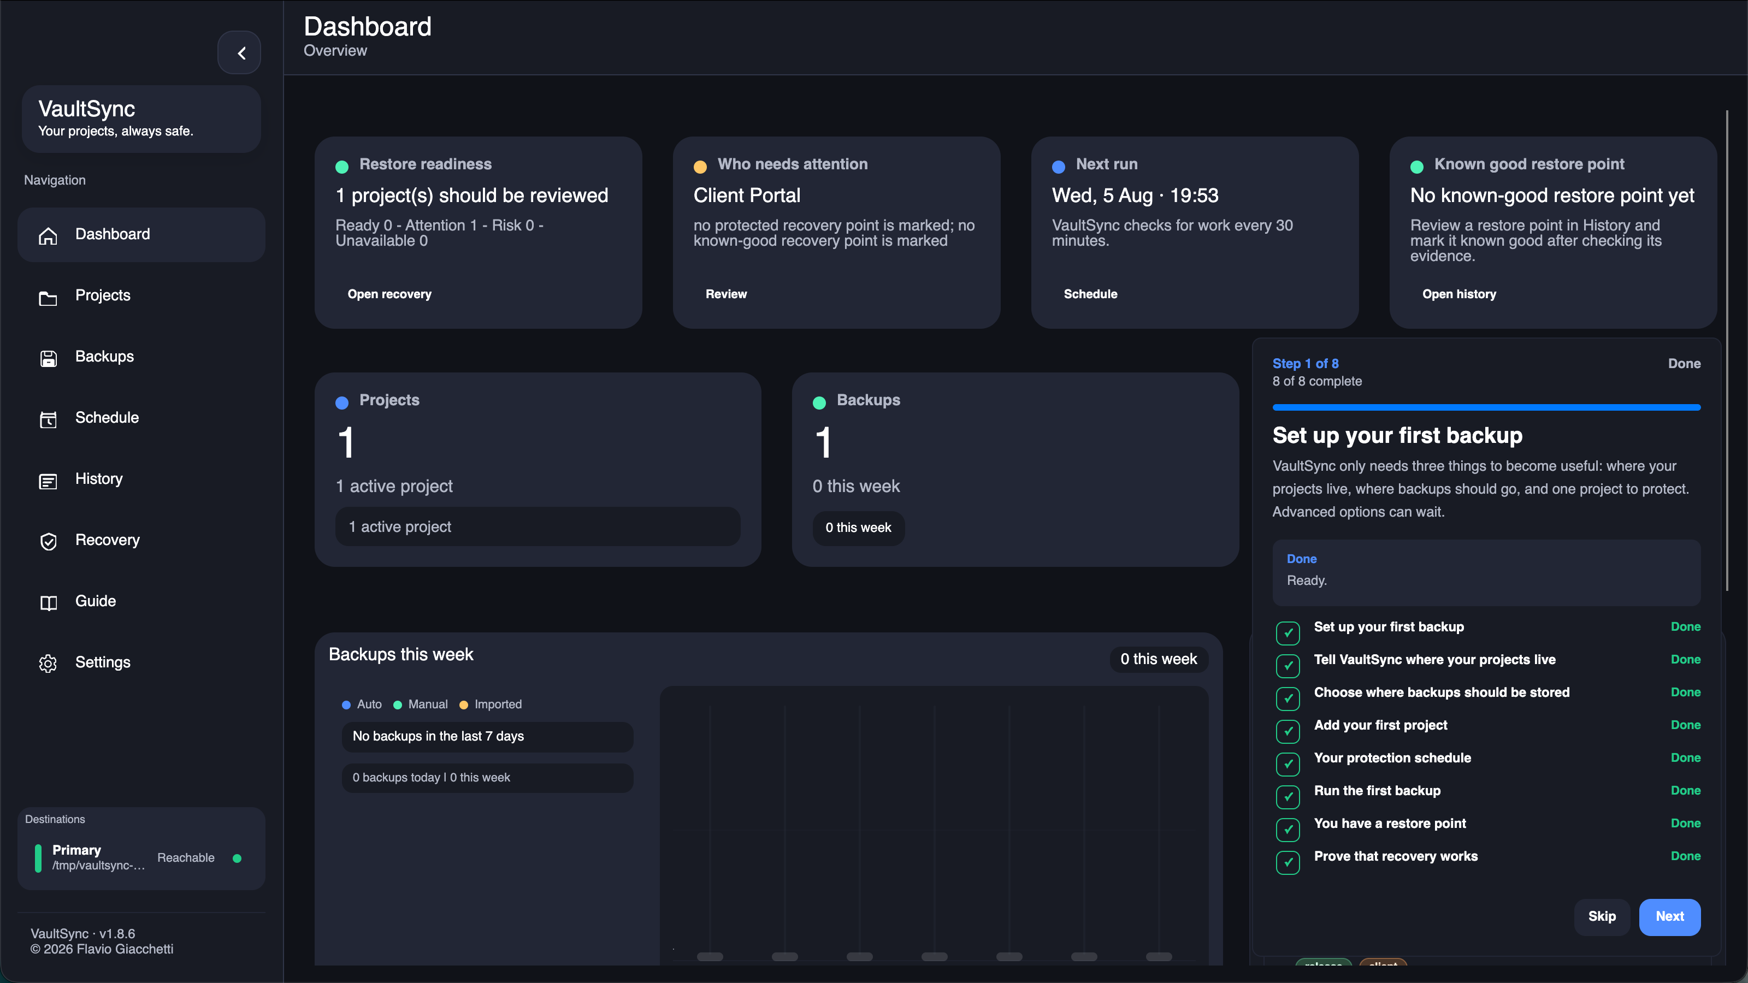Image resolution: width=1748 pixels, height=983 pixels.
Task: Collapse the sidebar with the chevron button
Action: 239,52
